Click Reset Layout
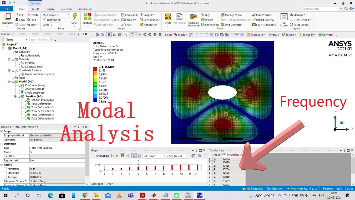Image resolution: width=355 pixels, height=200 pixels. pos(299,25)
